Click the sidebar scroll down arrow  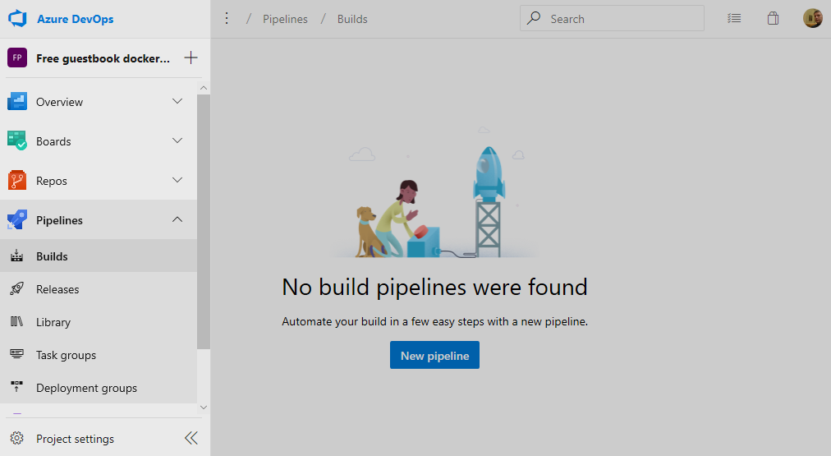[204, 408]
